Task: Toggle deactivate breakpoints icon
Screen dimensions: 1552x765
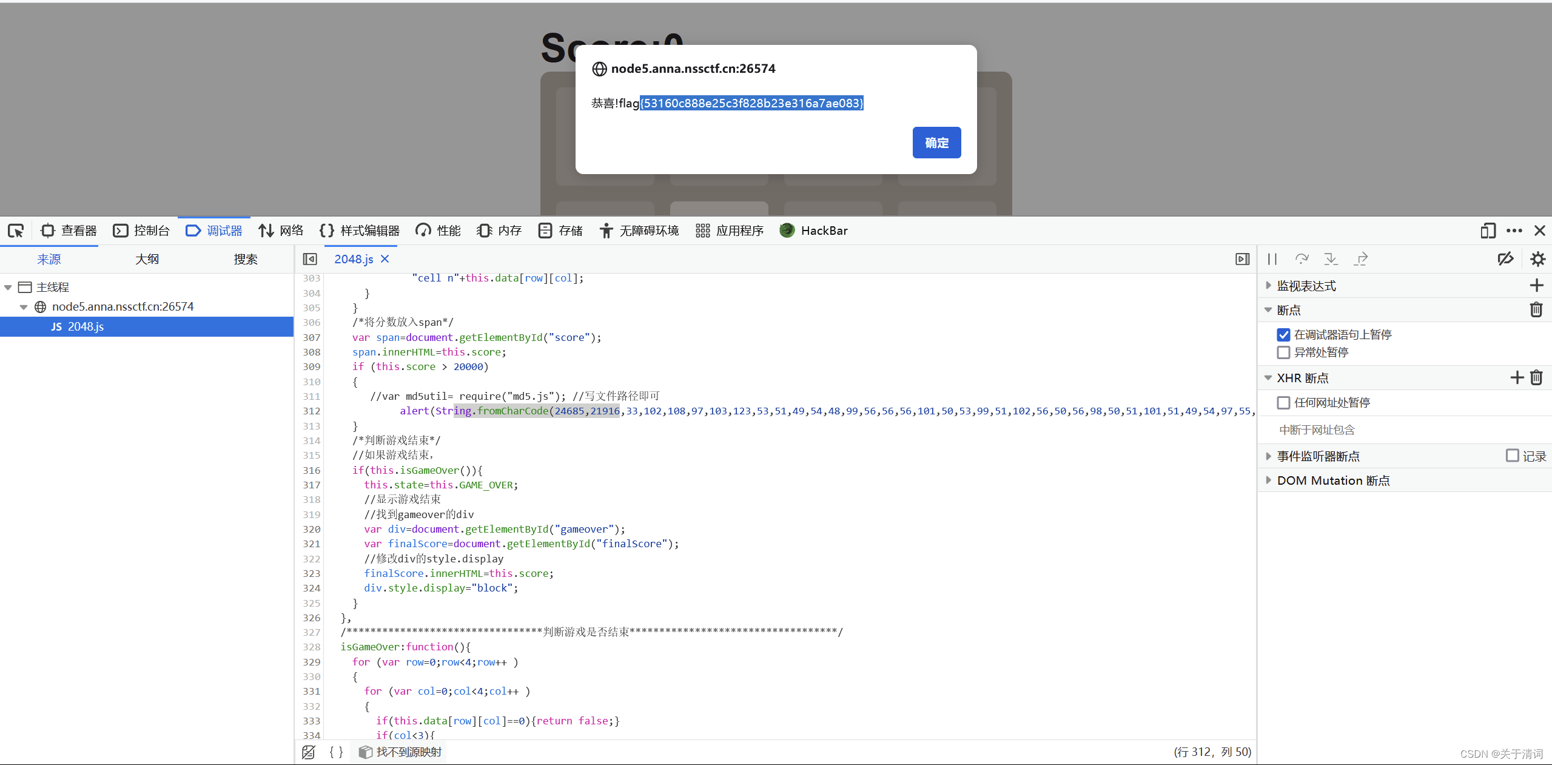Action: 1505,259
